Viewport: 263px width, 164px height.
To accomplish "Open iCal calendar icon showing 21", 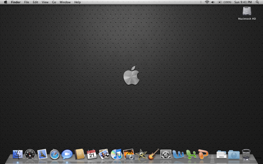I will tap(92, 154).
